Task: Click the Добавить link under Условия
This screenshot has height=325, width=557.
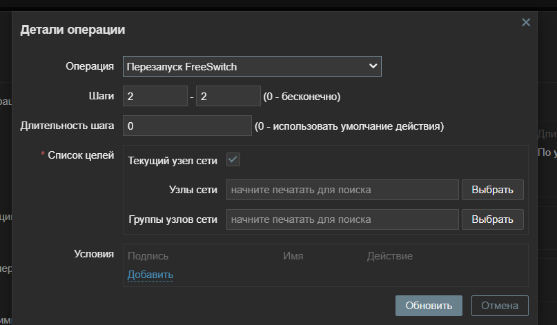Action: [x=150, y=275]
